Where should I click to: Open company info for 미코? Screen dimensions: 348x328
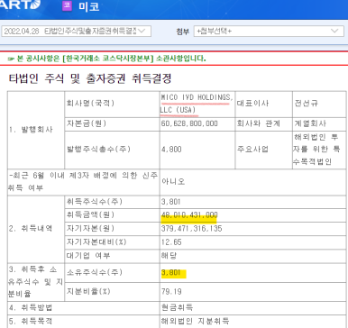tap(88, 6)
